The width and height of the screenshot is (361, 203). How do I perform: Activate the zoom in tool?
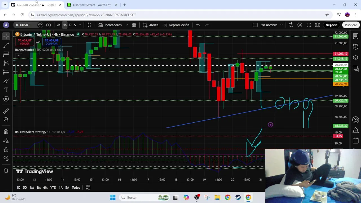[x=6, y=120]
